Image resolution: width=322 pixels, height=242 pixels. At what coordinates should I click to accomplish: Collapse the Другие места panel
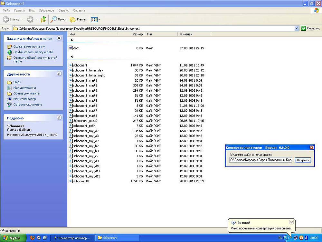59,74
